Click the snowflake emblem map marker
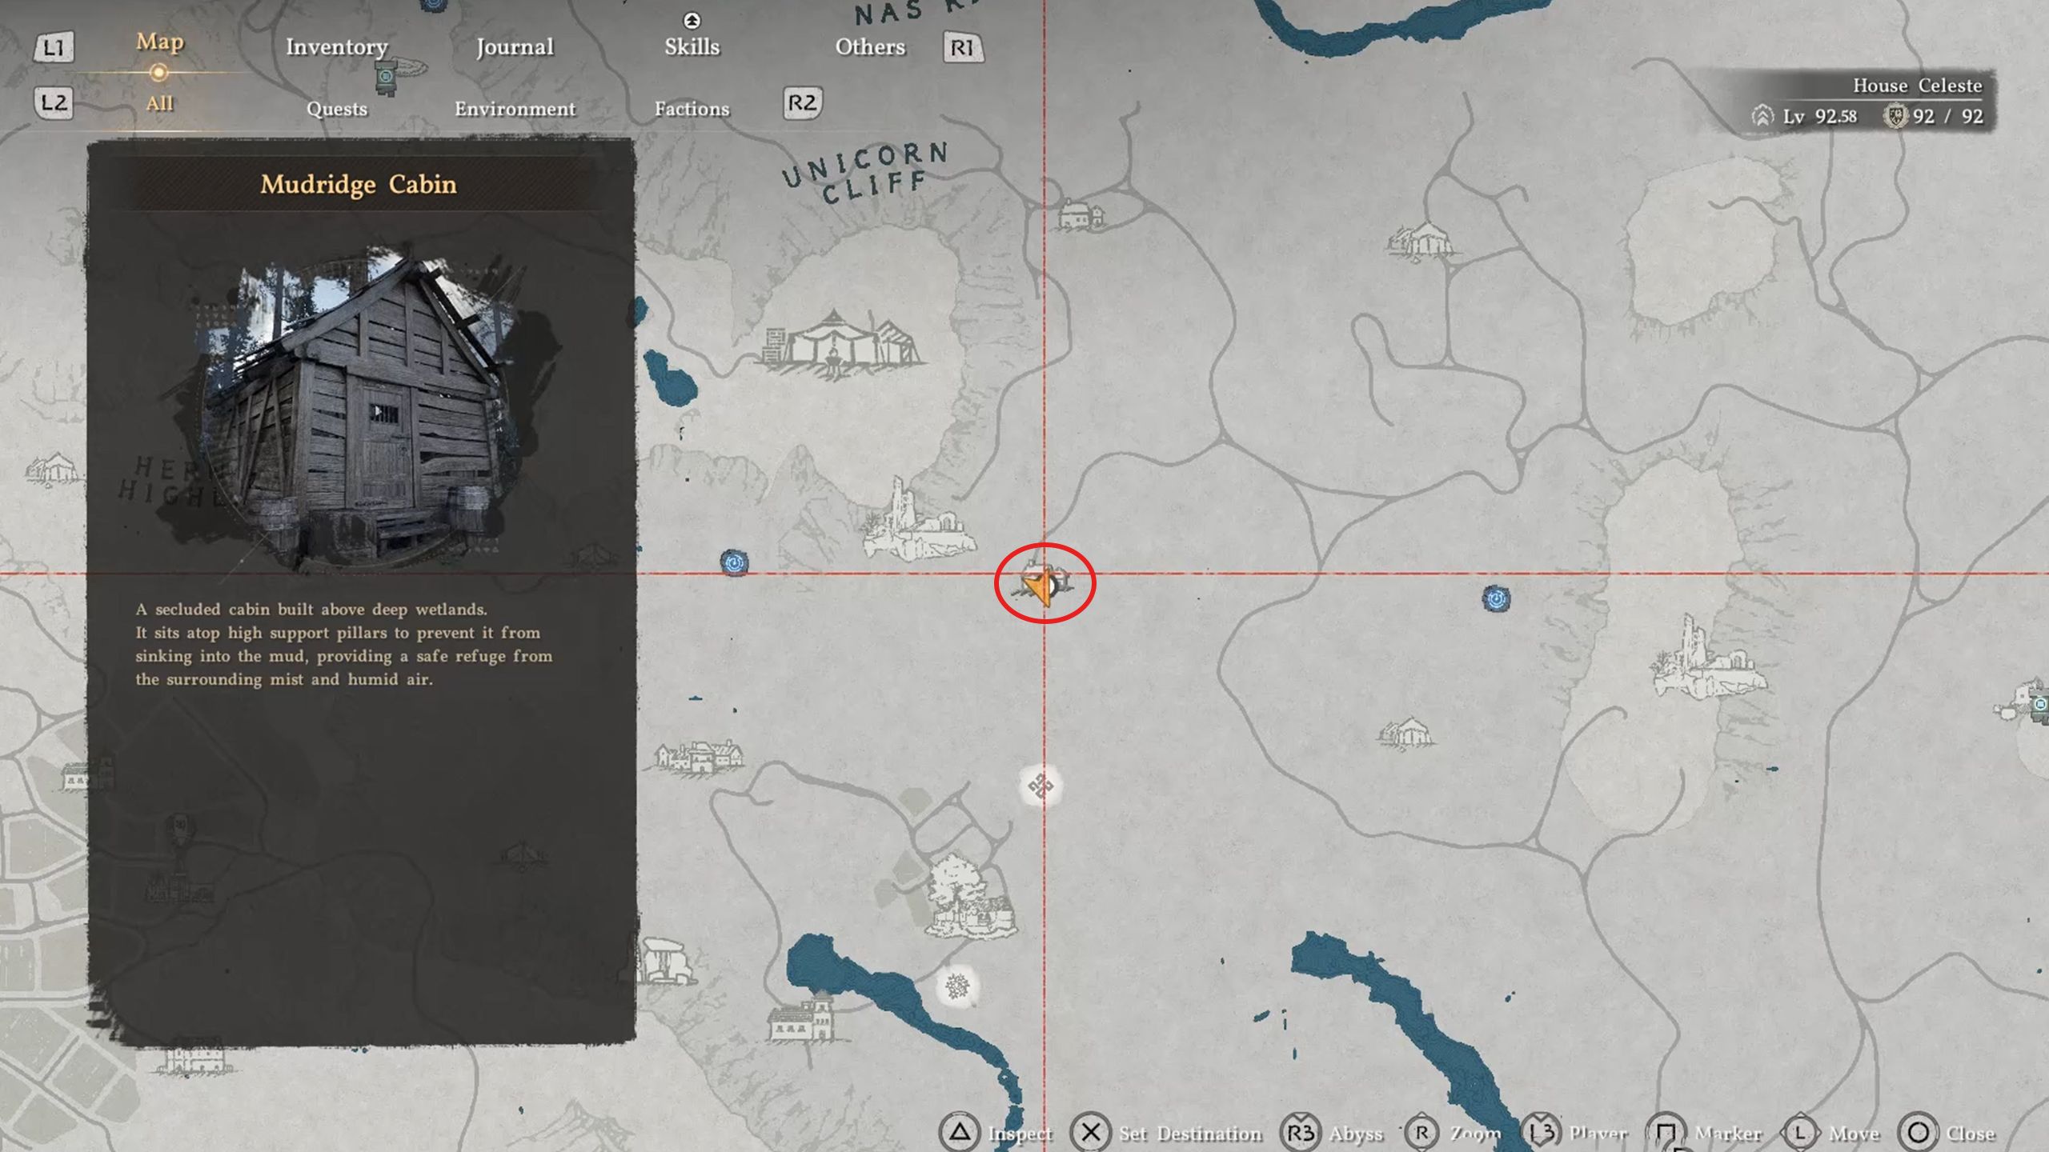2049x1152 pixels. pyautogui.click(x=957, y=986)
